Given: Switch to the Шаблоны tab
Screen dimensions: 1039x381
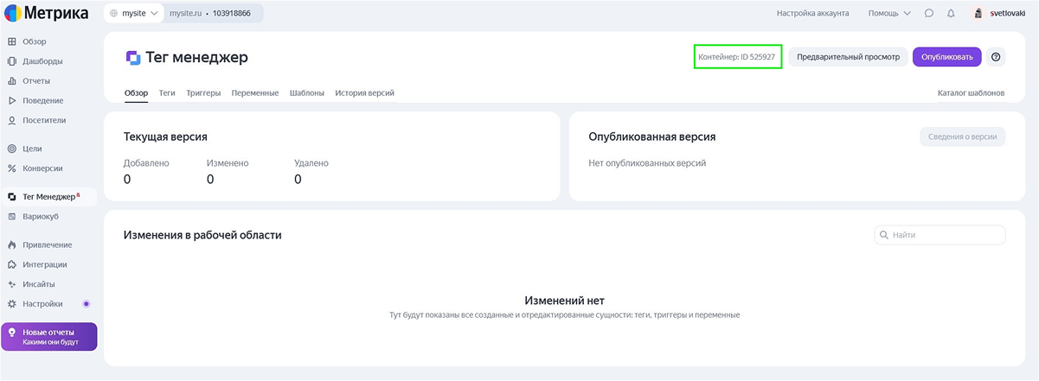Looking at the screenshot, I should 307,92.
